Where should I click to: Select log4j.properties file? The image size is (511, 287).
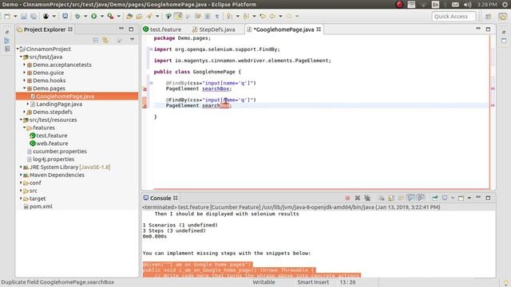point(53,159)
